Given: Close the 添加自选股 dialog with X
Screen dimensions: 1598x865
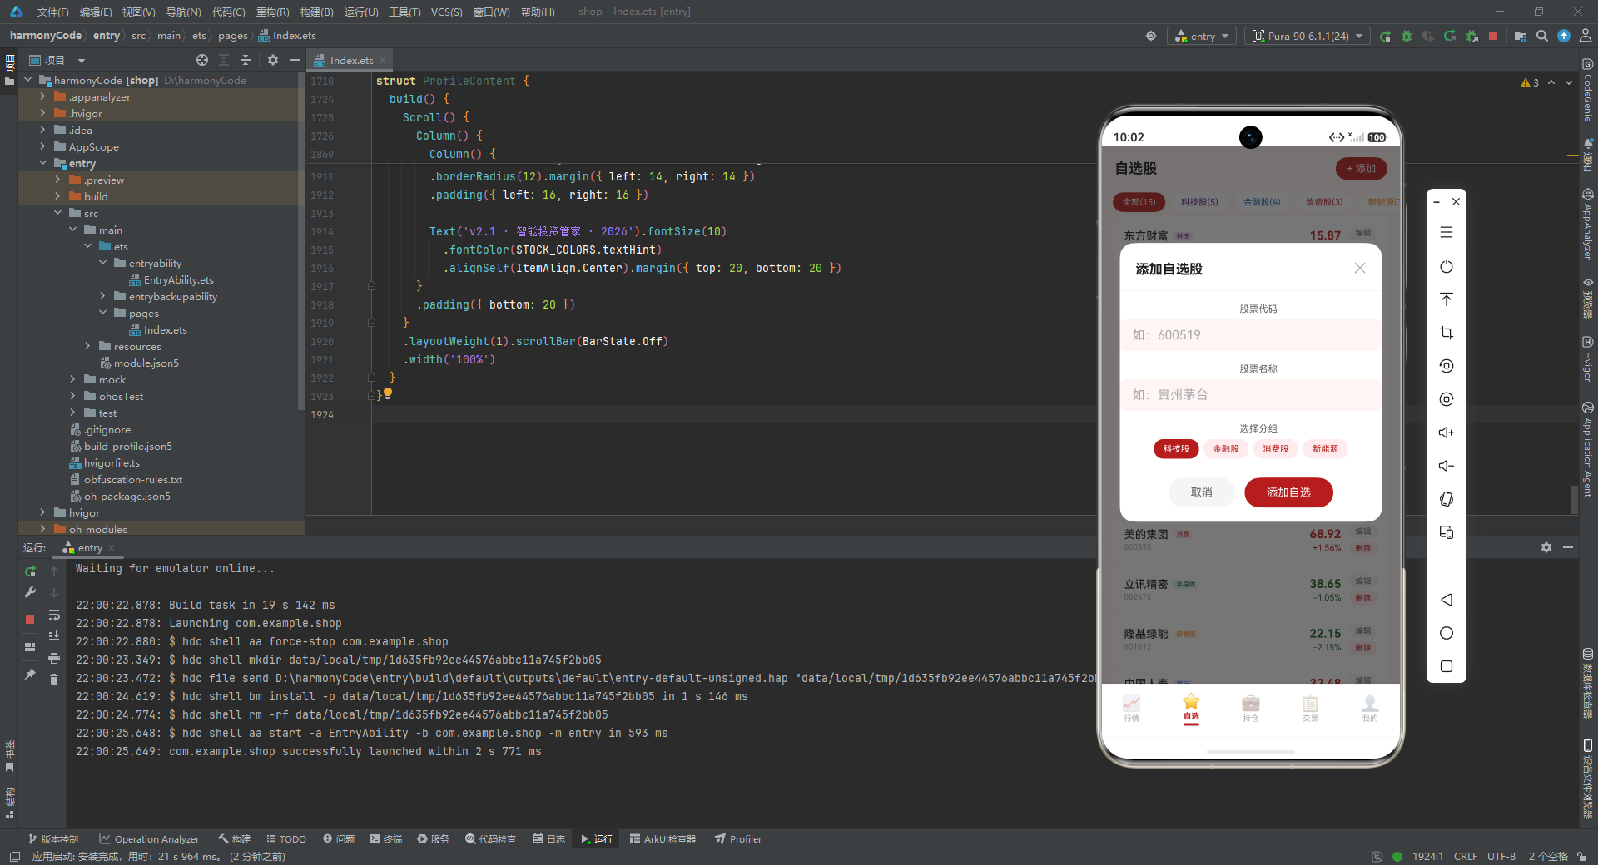Looking at the screenshot, I should coord(1360,268).
